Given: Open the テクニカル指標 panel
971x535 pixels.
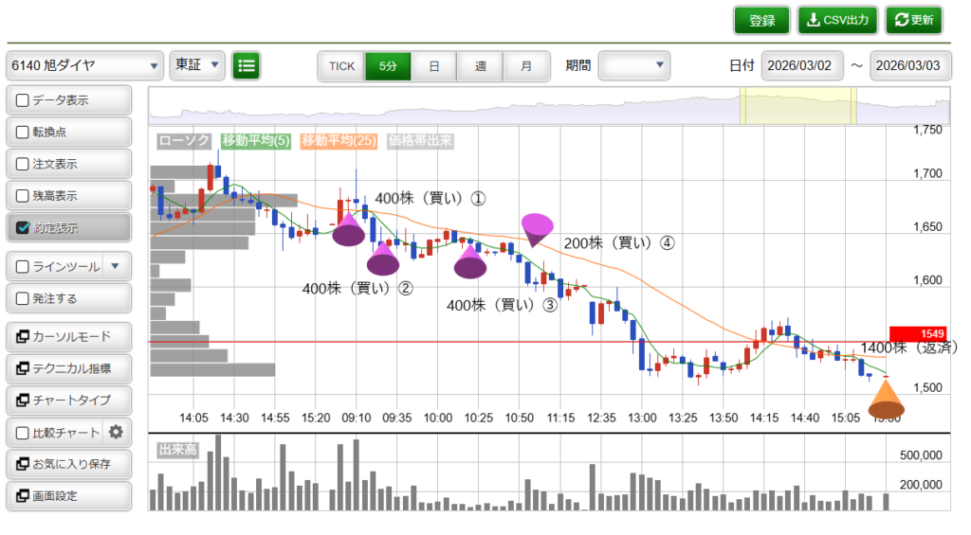Looking at the screenshot, I should (x=68, y=368).
